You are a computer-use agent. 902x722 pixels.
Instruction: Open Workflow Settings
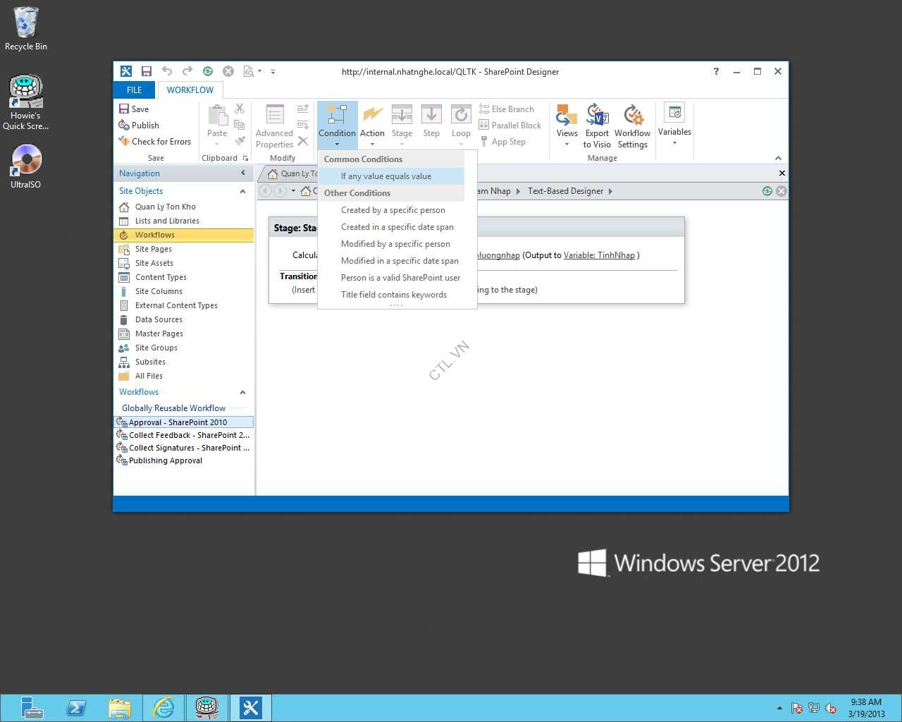click(x=632, y=126)
